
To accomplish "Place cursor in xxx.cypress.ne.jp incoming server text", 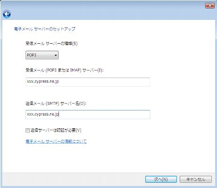I will coord(43,82).
